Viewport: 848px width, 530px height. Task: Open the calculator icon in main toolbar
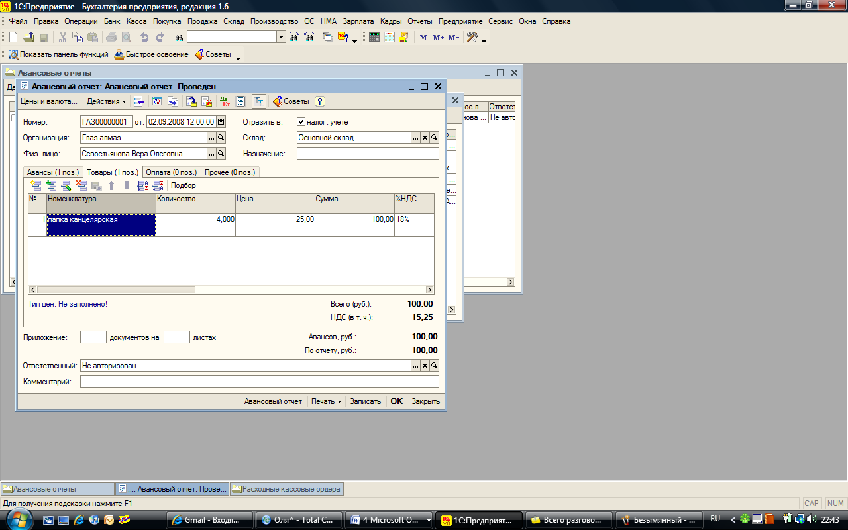click(x=374, y=38)
